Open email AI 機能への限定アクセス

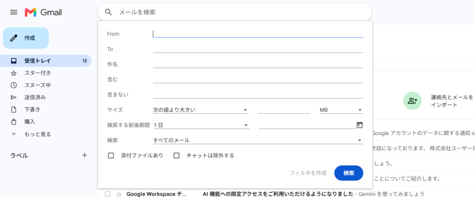coord(278,194)
